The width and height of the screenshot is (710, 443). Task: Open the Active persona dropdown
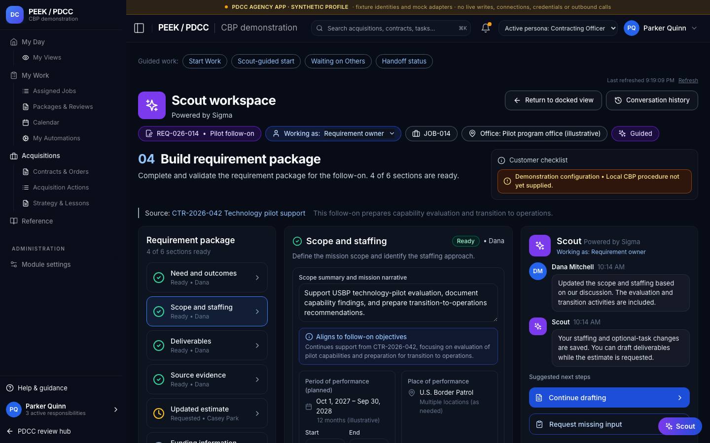(x=558, y=28)
